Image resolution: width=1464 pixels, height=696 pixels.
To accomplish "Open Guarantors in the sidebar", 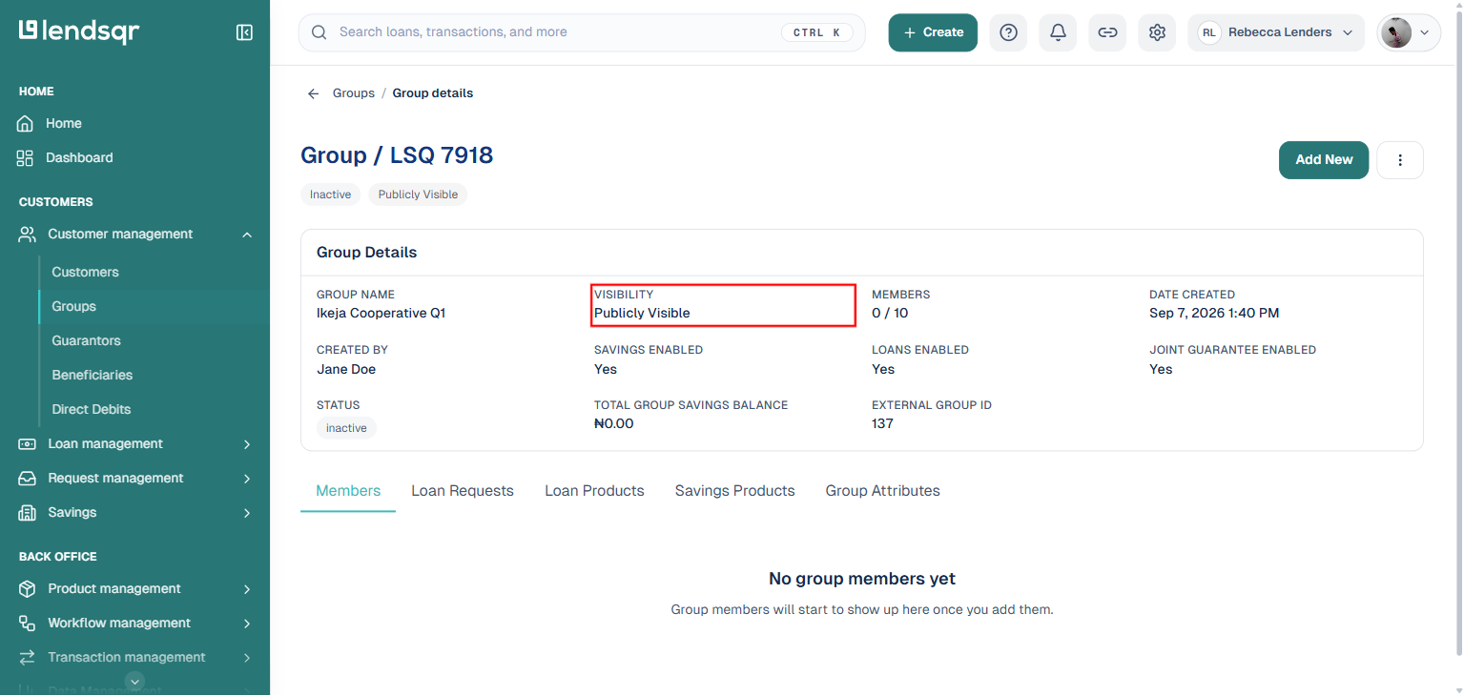I will point(86,341).
